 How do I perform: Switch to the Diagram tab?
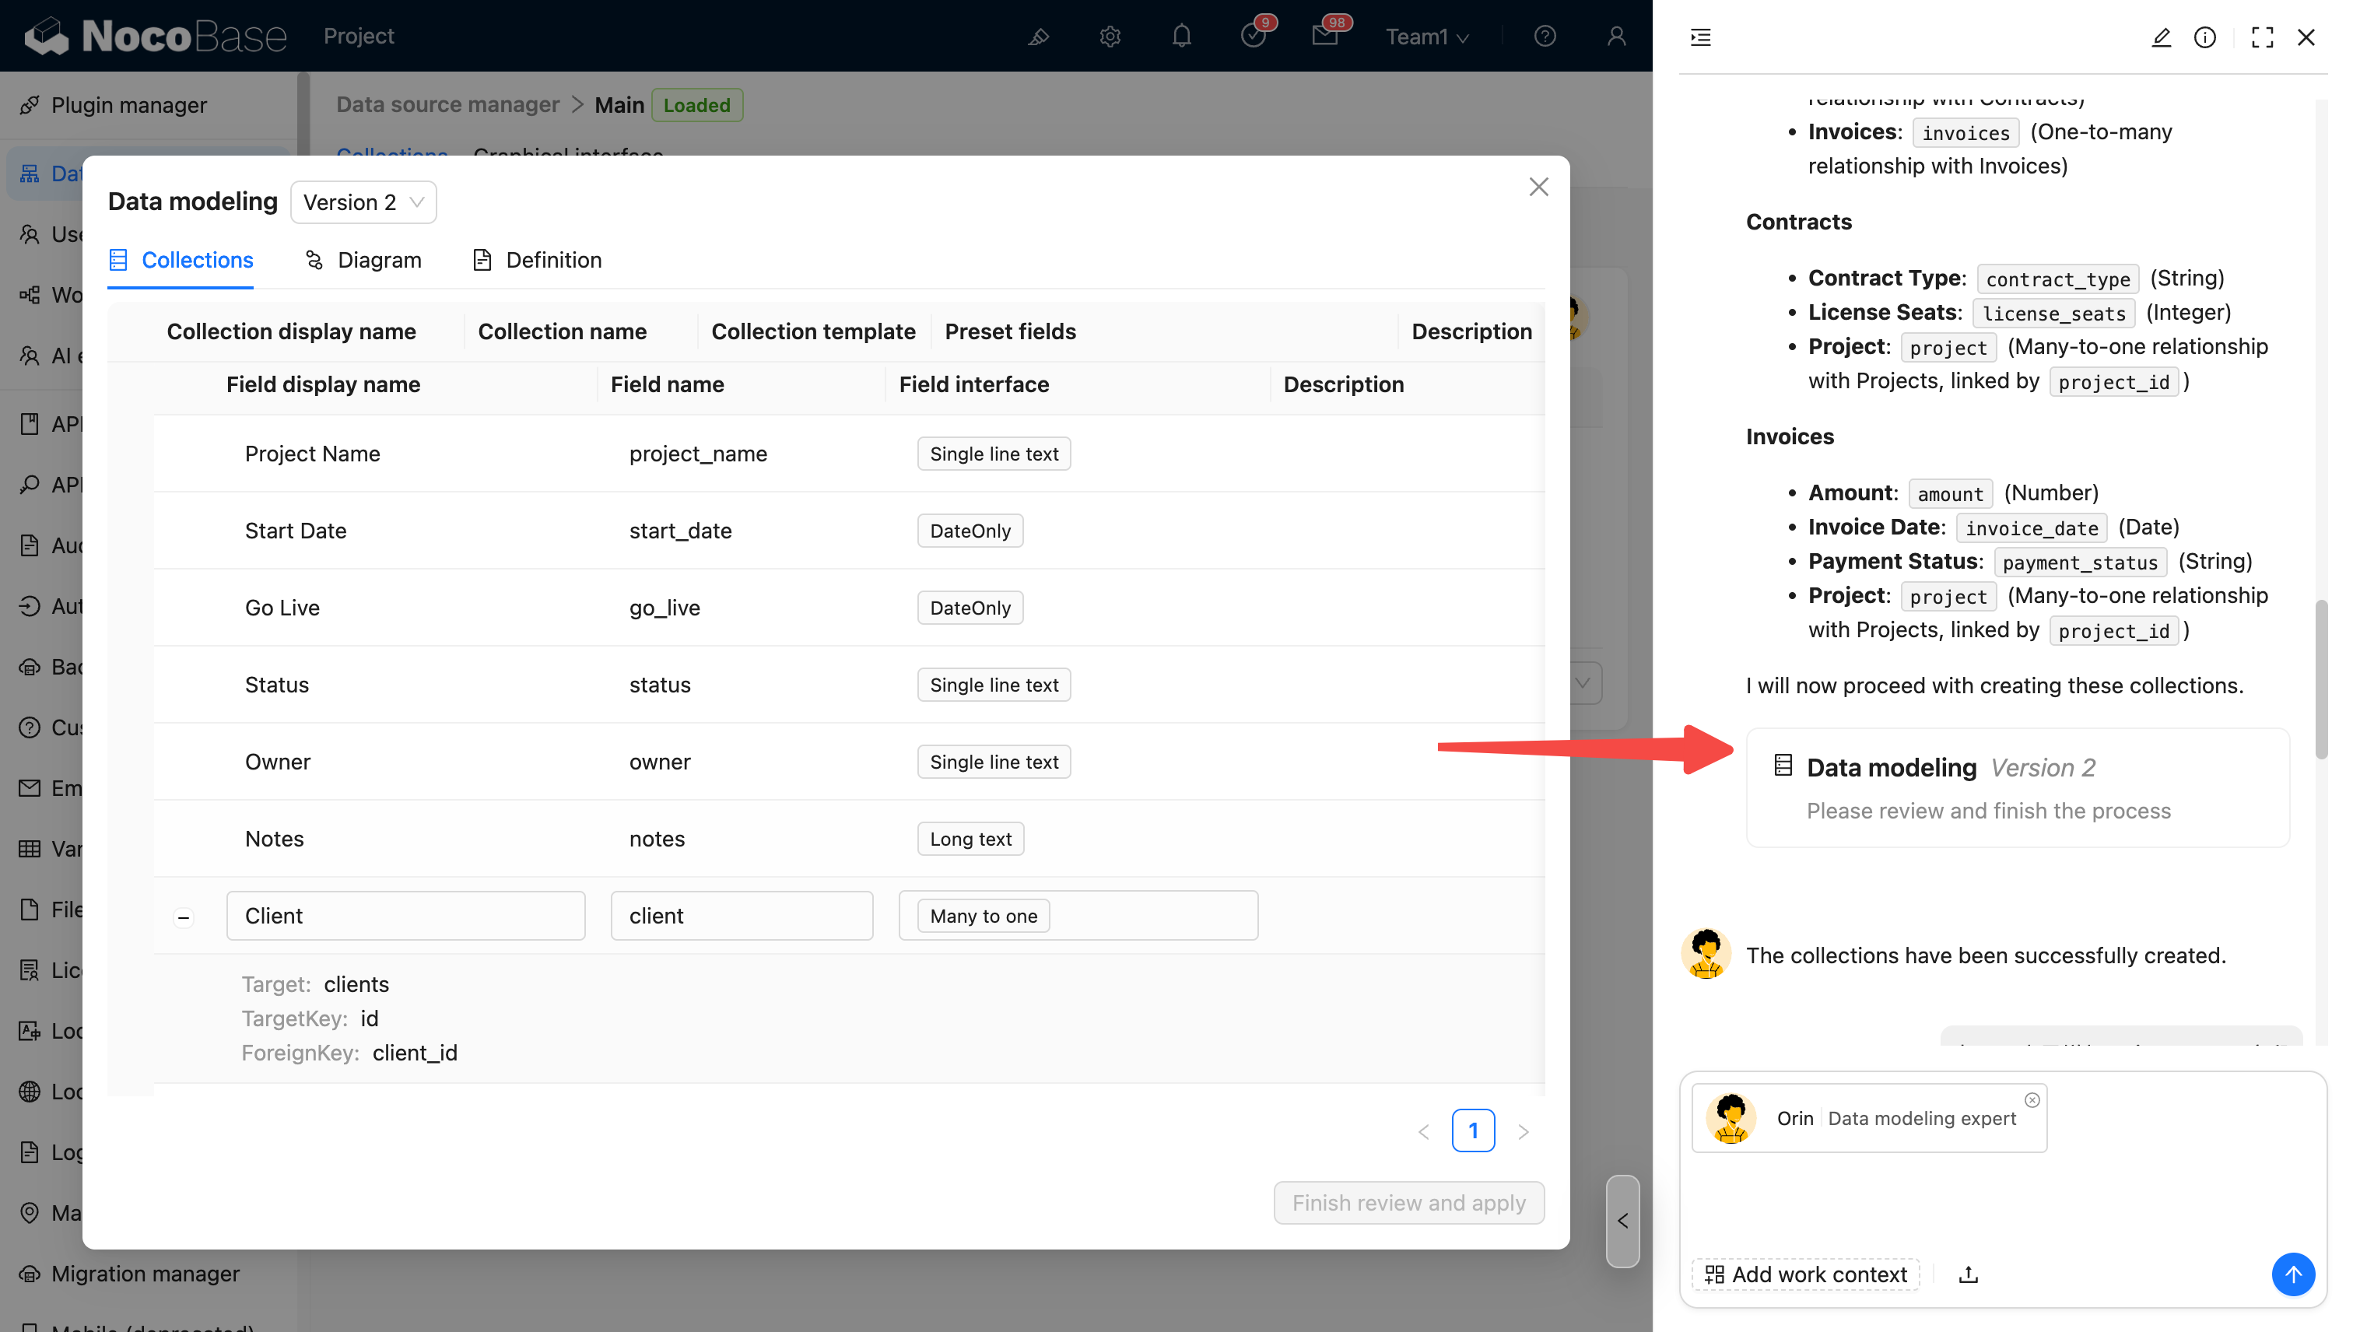(x=363, y=260)
